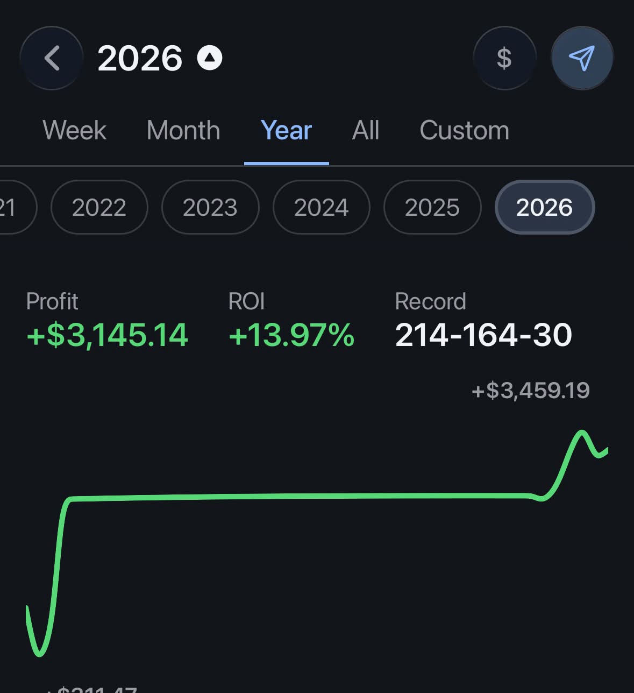Viewport: 634px width, 693px height.
Task: Choose the Custom range tab
Action: pos(464,130)
